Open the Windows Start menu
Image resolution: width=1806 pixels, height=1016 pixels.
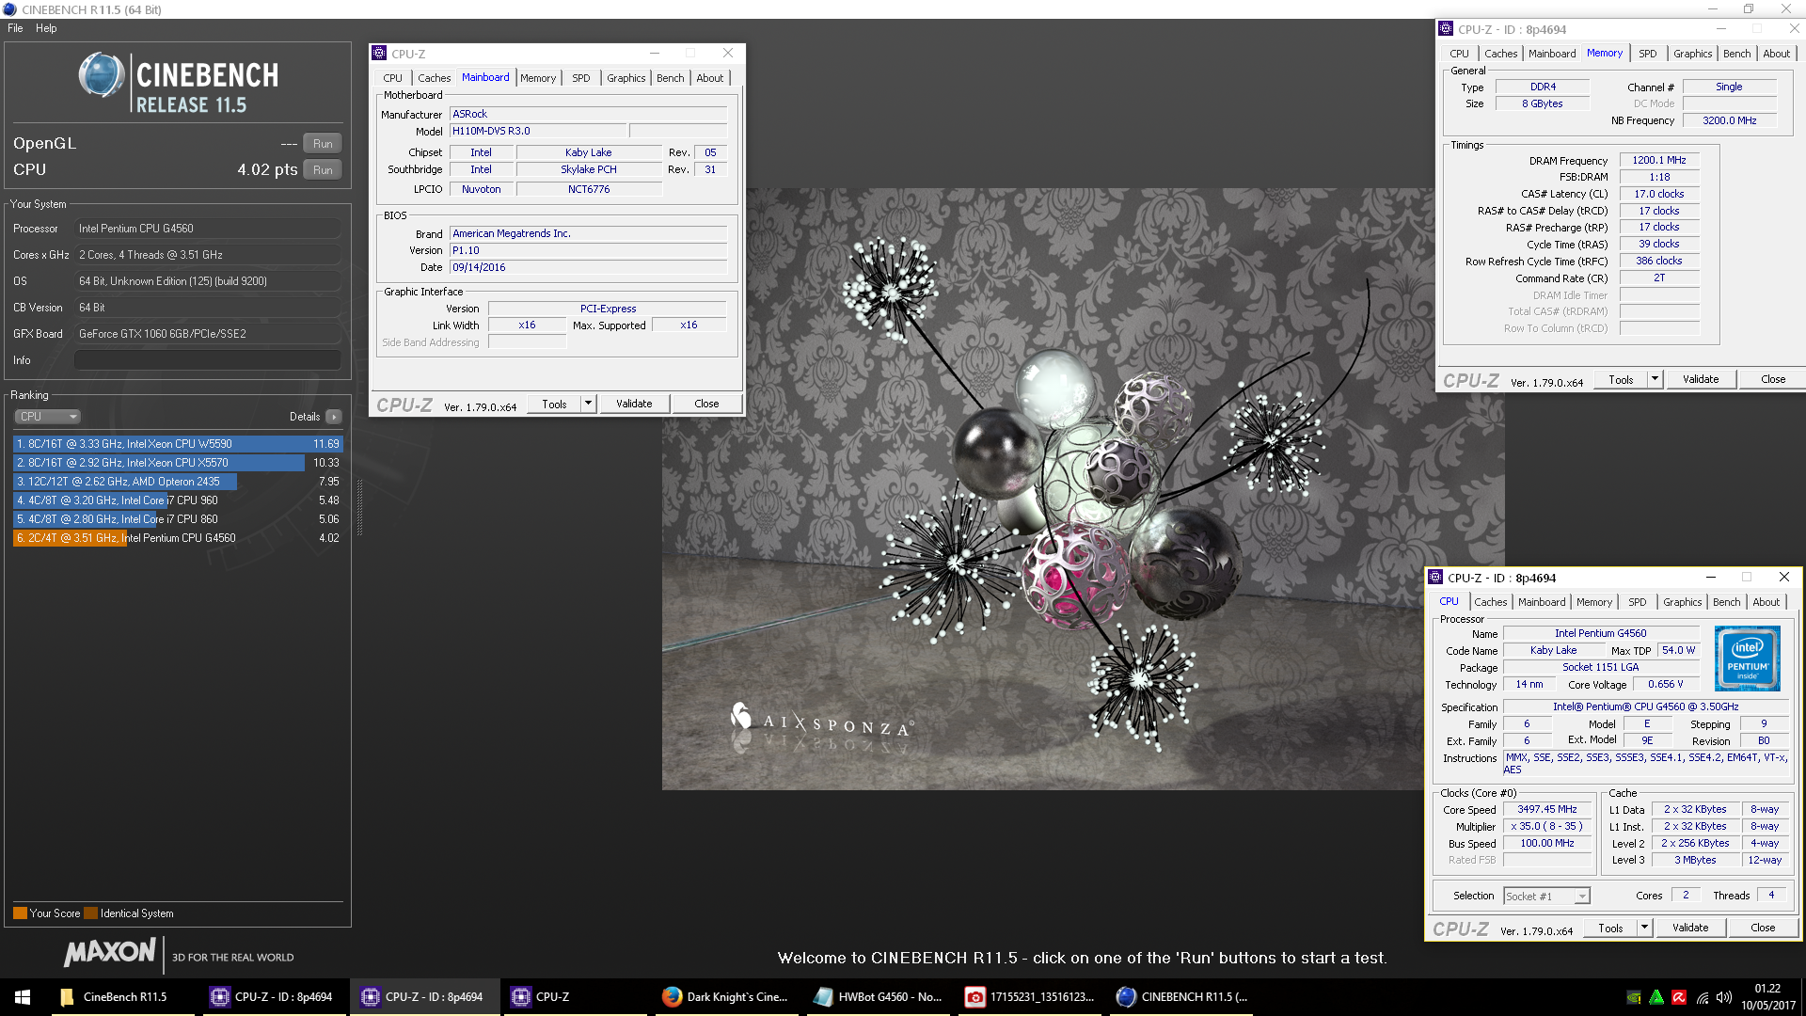(x=23, y=997)
